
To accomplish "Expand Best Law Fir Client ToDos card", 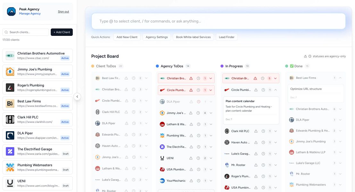I will pyautogui.click(x=146, y=78).
